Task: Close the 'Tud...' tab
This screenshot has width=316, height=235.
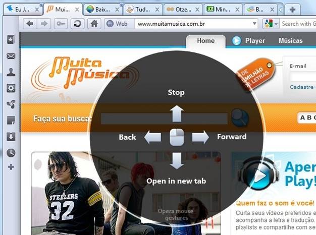Action: (x=157, y=10)
